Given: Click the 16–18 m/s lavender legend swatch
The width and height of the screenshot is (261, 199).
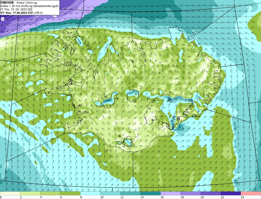Looking at the screenshot, I should pos(170,194).
